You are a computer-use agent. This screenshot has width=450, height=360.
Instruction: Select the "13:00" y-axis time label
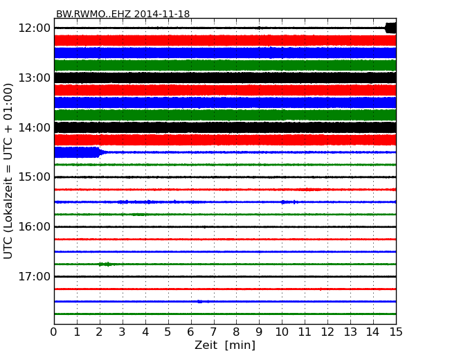click(34, 78)
